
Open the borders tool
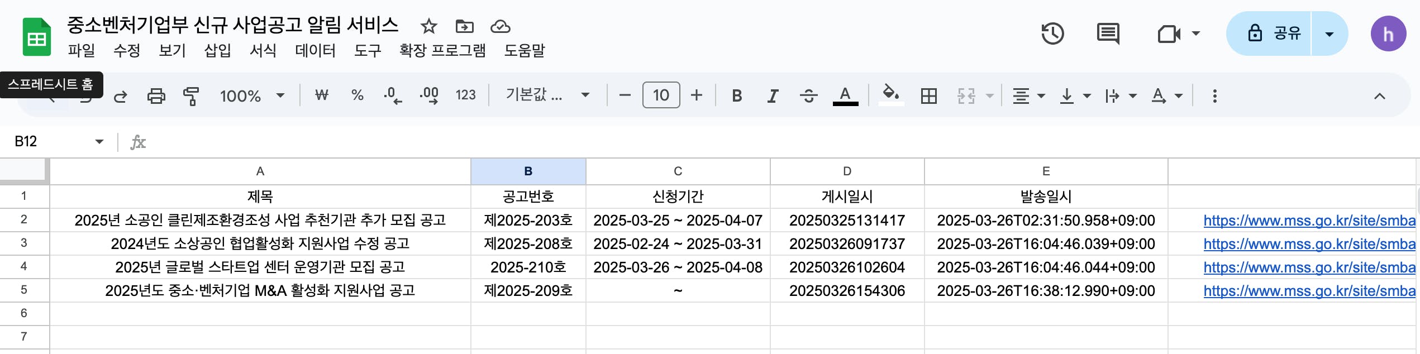click(928, 96)
